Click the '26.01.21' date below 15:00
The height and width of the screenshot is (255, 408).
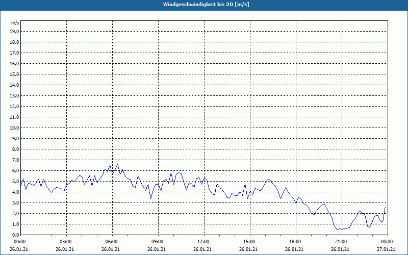(248, 249)
